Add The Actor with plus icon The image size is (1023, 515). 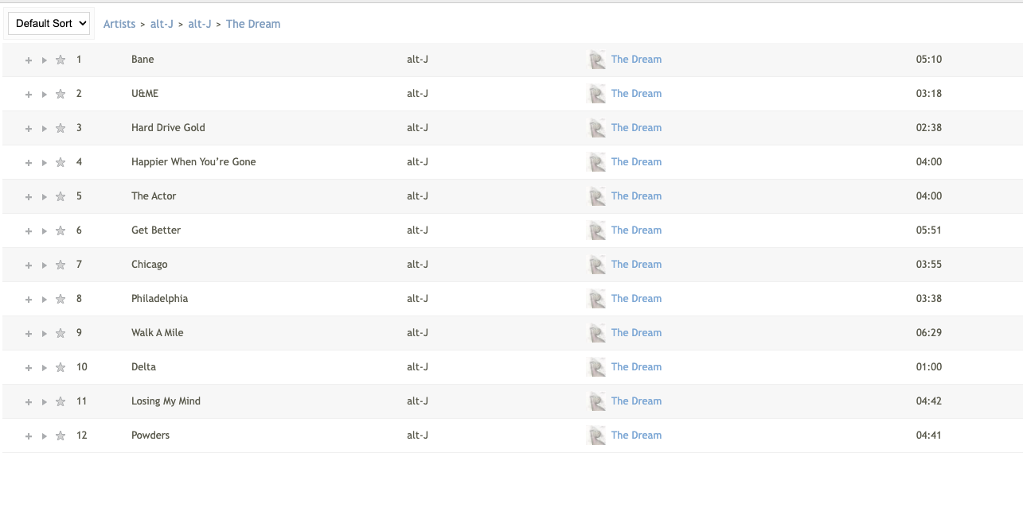tap(29, 197)
